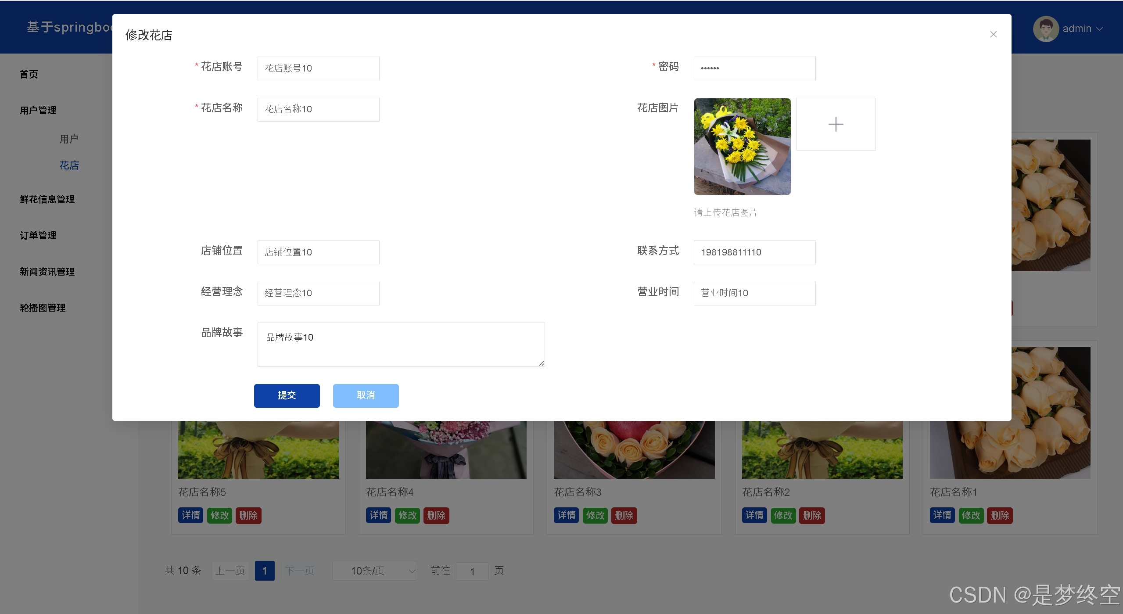Click the page jump input field
This screenshot has width=1123, height=614.
(x=472, y=571)
